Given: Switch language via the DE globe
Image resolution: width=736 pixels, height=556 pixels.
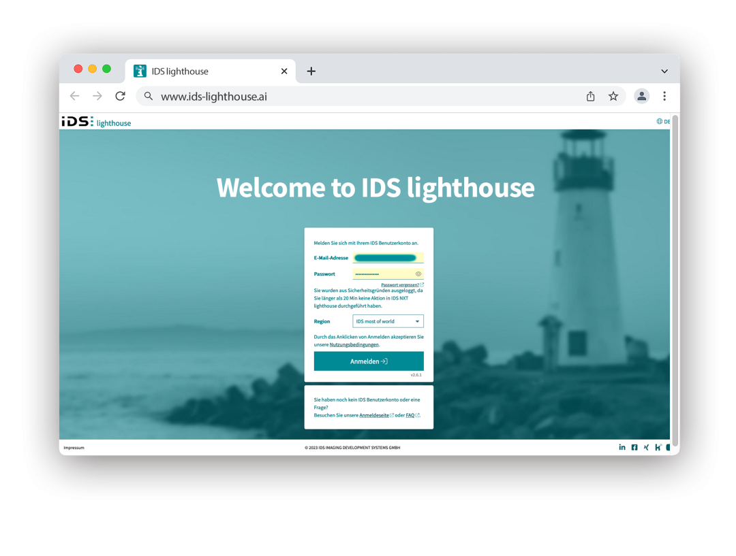Looking at the screenshot, I should [663, 121].
